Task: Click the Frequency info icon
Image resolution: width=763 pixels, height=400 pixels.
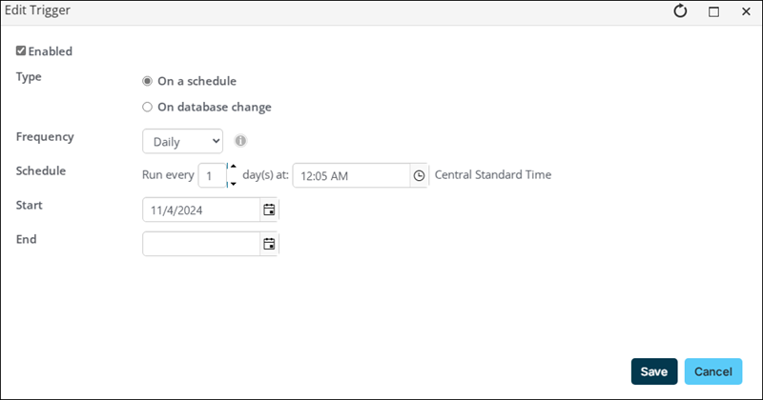Action: pos(240,141)
